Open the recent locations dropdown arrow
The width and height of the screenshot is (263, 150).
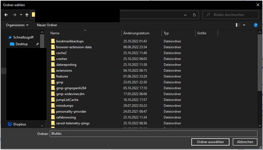coord(21,15)
